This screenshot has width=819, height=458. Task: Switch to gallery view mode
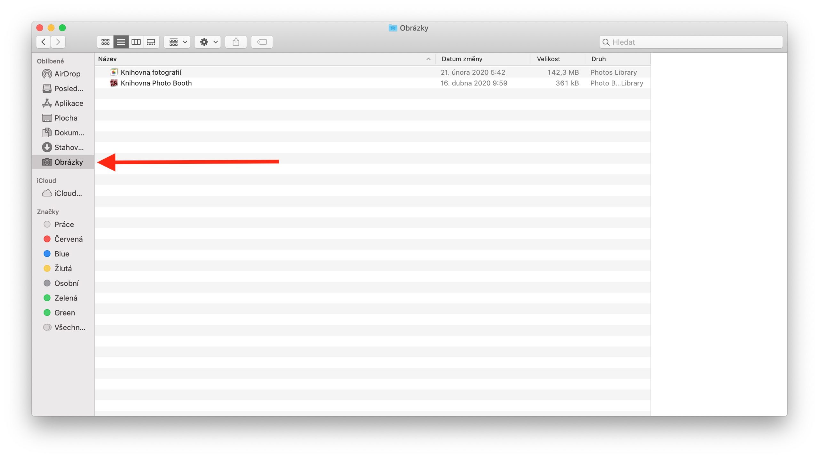click(x=151, y=42)
